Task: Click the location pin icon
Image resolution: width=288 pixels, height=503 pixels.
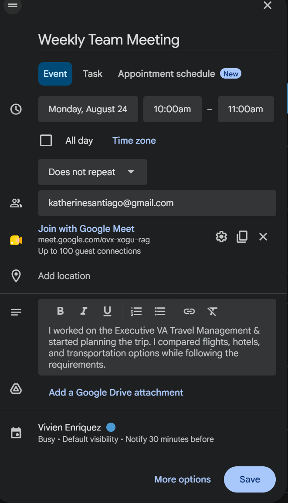Action: (16, 276)
